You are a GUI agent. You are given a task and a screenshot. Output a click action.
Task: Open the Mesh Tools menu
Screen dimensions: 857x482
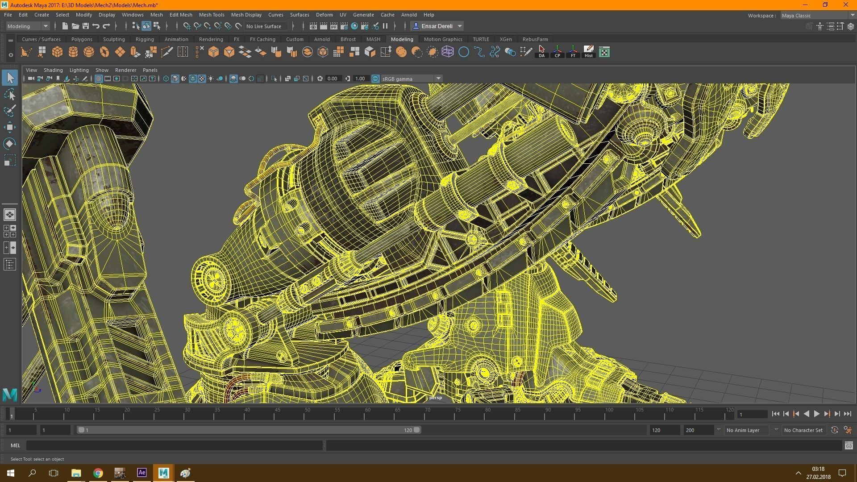point(211,15)
